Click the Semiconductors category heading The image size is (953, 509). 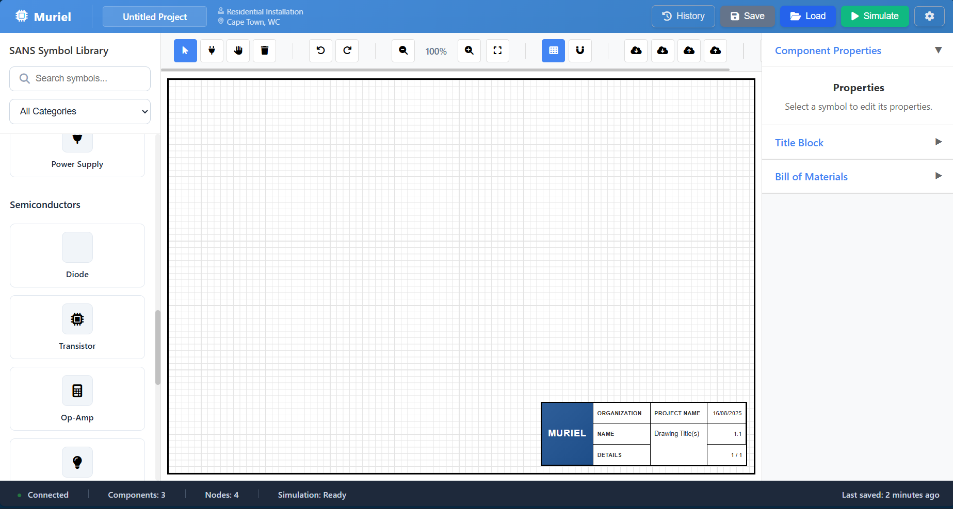[45, 205]
